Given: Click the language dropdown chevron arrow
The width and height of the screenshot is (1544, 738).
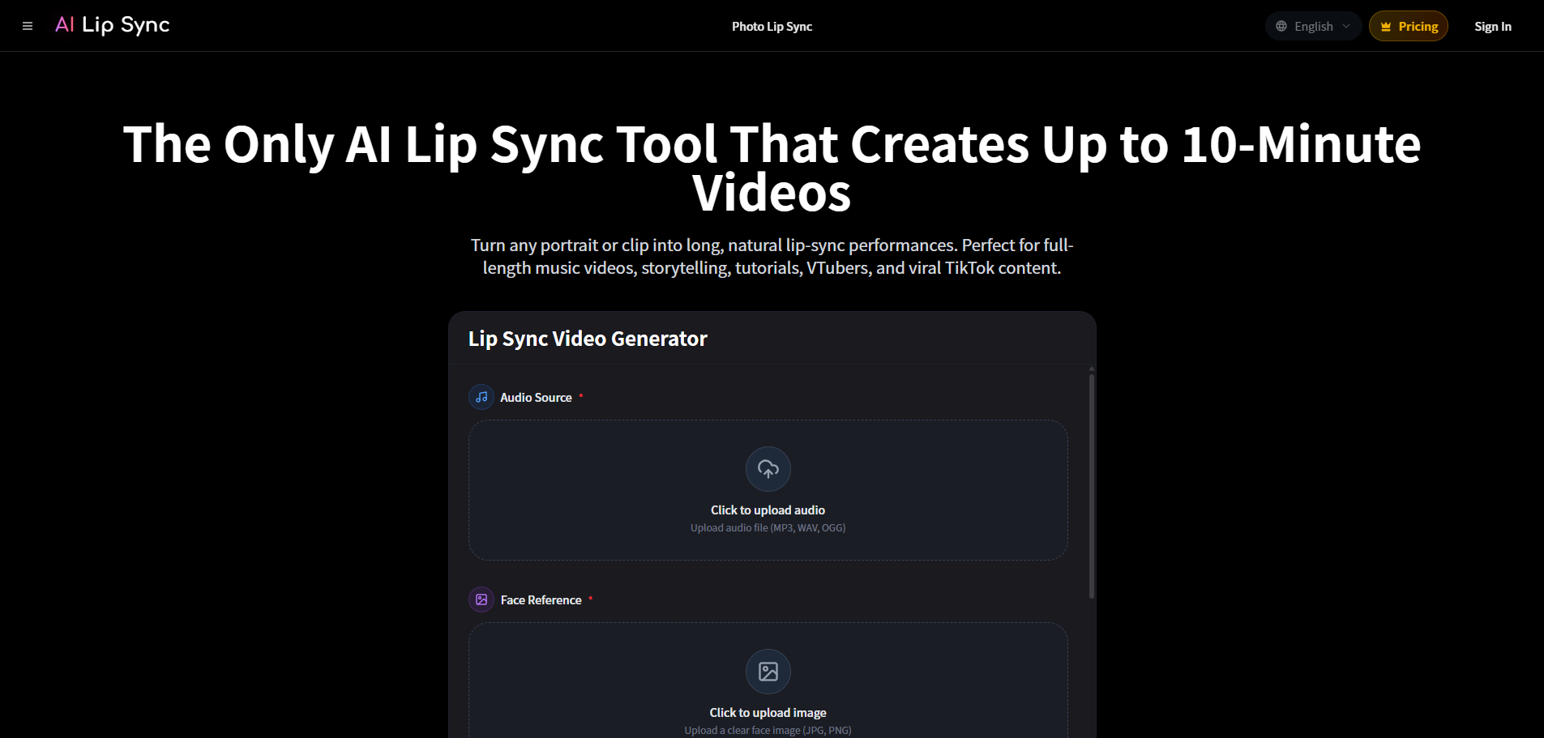Looking at the screenshot, I should pos(1346,26).
